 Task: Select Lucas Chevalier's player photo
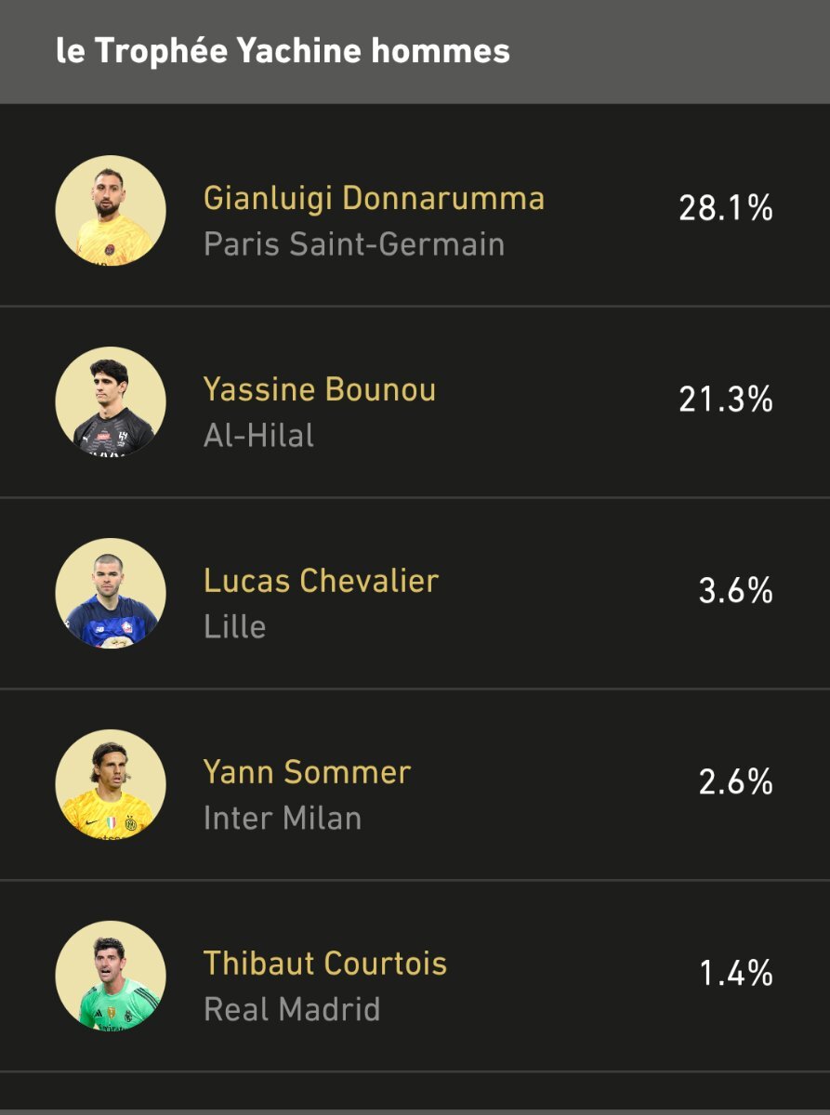pos(111,594)
